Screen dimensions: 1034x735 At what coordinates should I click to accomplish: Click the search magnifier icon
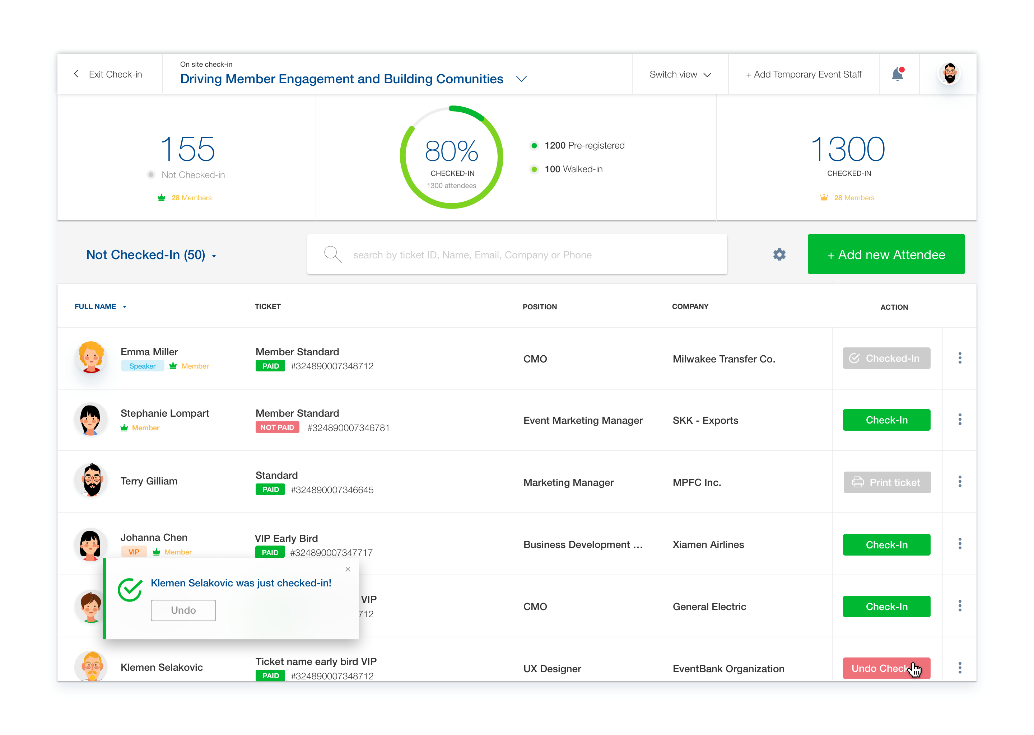pyautogui.click(x=332, y=254)
